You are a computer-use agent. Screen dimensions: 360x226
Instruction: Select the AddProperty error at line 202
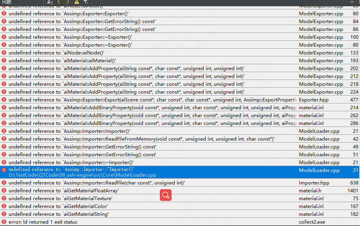[x=180, y=69]
